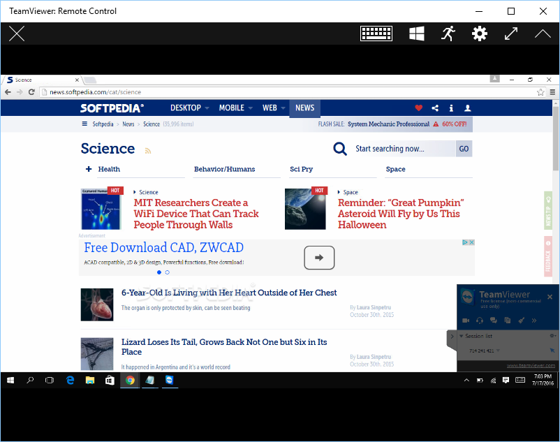Screen dimensions: 560x442
Task: Click the WiFi heatmap thumbnail
Action: [101, 209]
